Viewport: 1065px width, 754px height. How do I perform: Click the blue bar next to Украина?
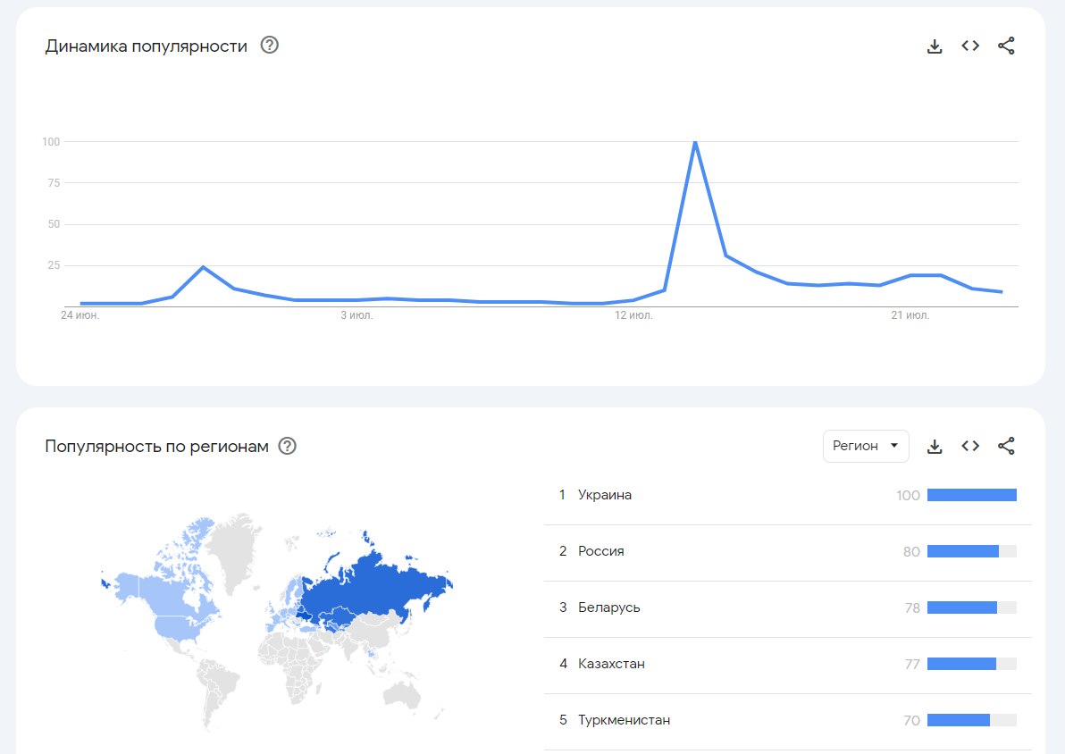[971, 495]
